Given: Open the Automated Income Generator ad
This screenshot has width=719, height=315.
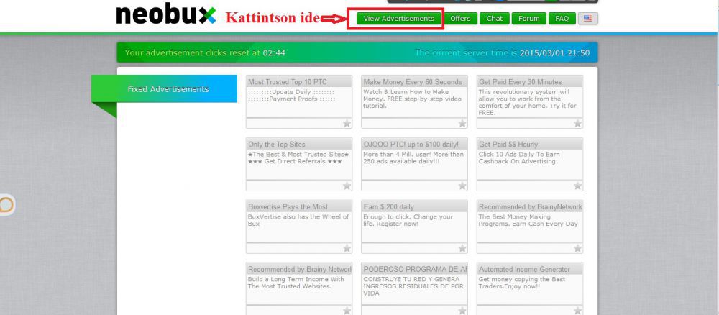Looking at the screenshot, I should pyautogui.click(x=529, y=270).
